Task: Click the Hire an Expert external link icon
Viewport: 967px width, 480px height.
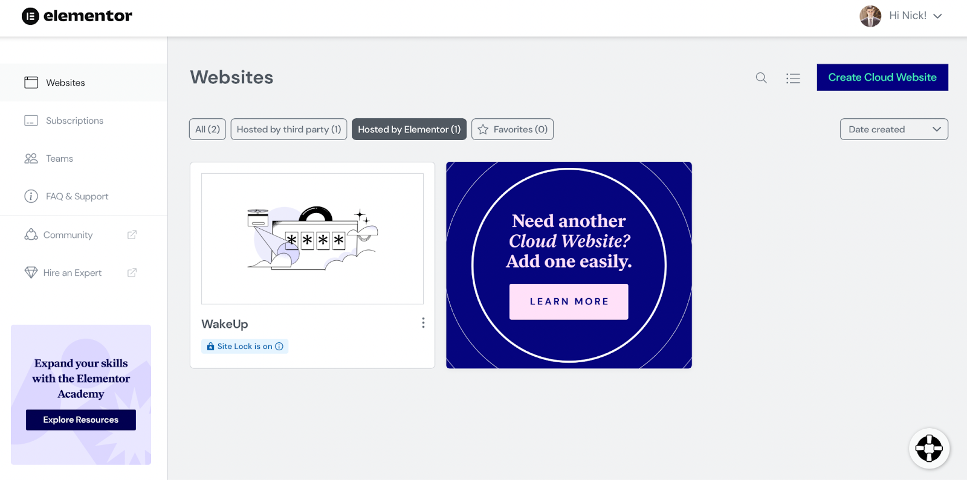Action: point(132,273)
